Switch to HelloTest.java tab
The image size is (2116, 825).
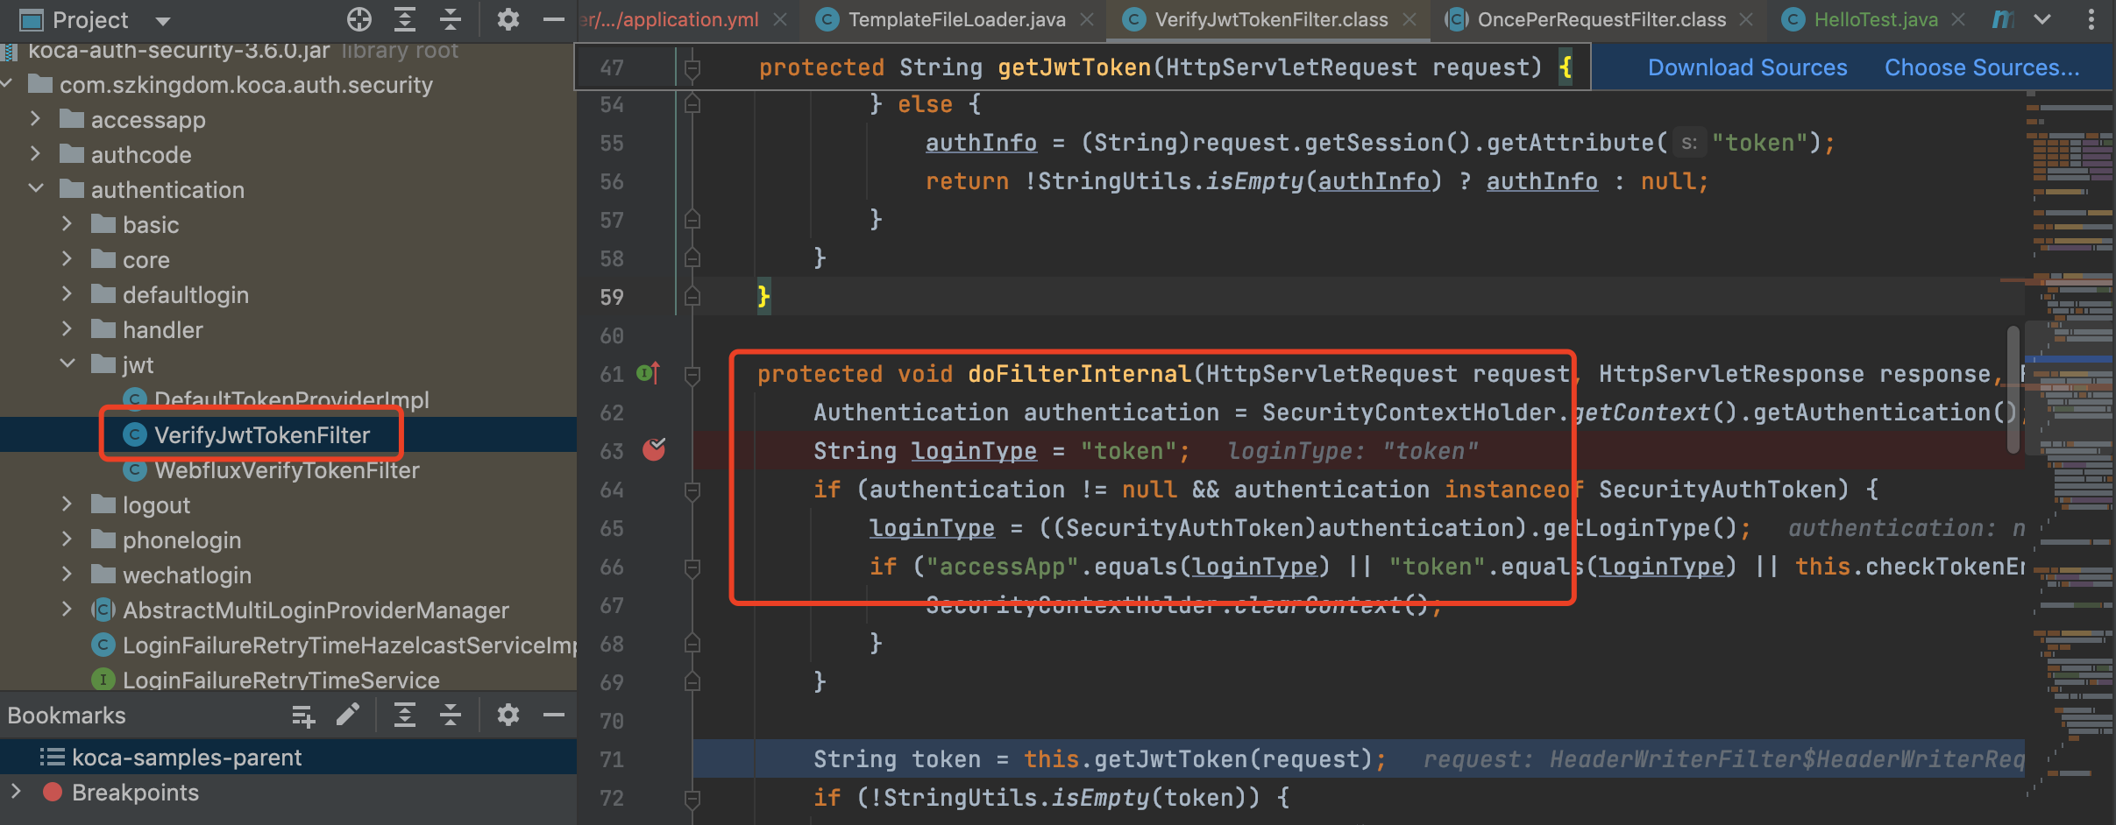click(x=1875, y=19)
